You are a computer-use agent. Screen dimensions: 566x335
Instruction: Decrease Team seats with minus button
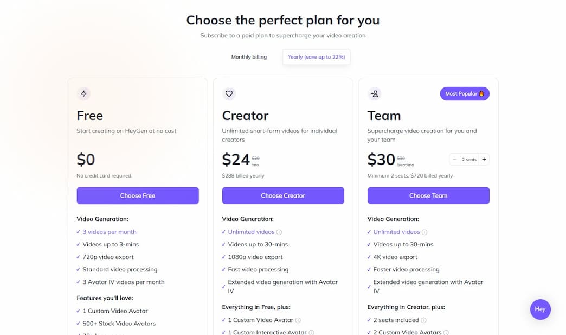[455, 160]
